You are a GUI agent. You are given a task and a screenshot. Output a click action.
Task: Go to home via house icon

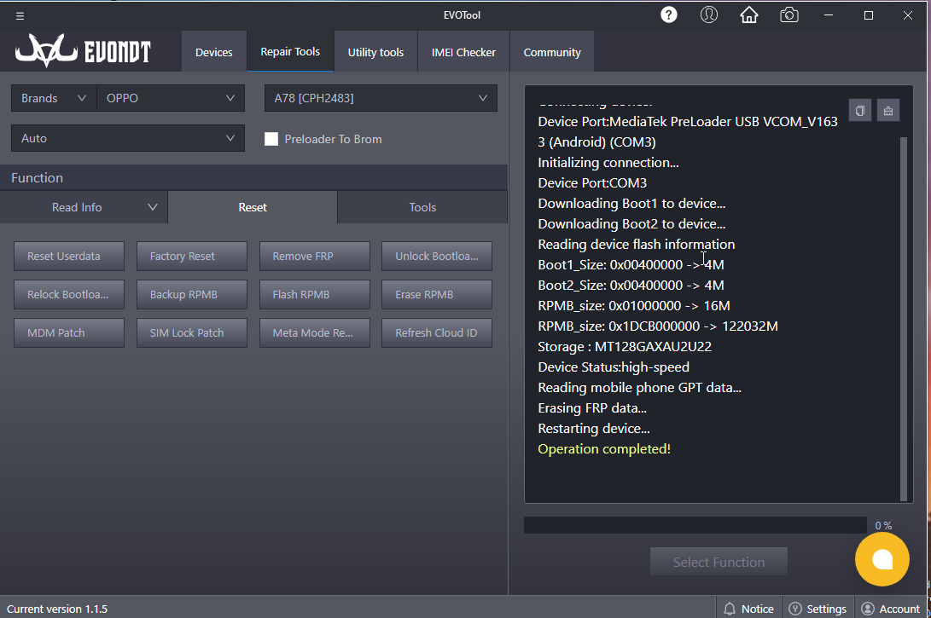(x=748, y=14)
